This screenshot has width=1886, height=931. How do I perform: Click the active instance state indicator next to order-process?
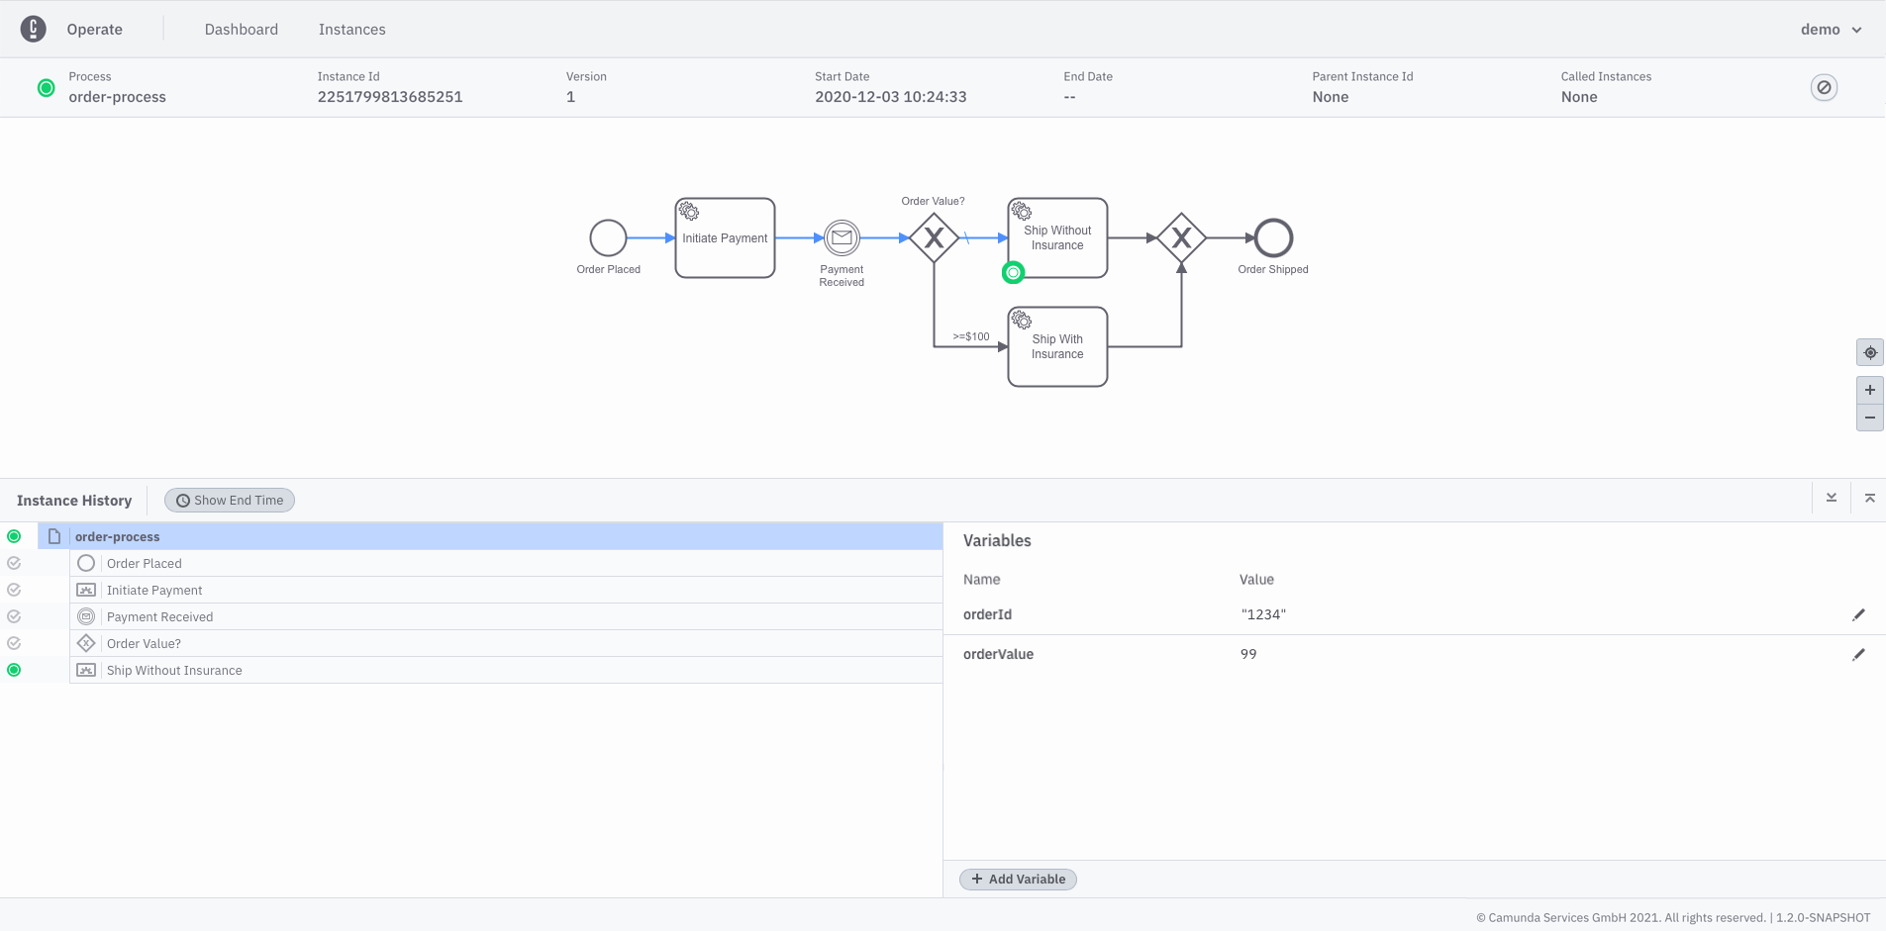pyautogui.click(x=14, y=536)
